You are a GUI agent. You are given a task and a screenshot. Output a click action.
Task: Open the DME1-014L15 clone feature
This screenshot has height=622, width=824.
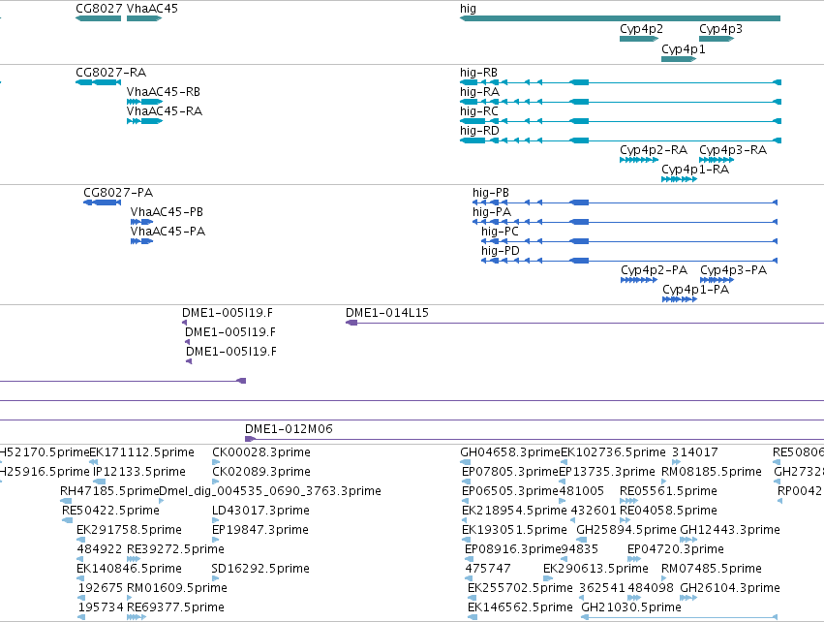386,313
